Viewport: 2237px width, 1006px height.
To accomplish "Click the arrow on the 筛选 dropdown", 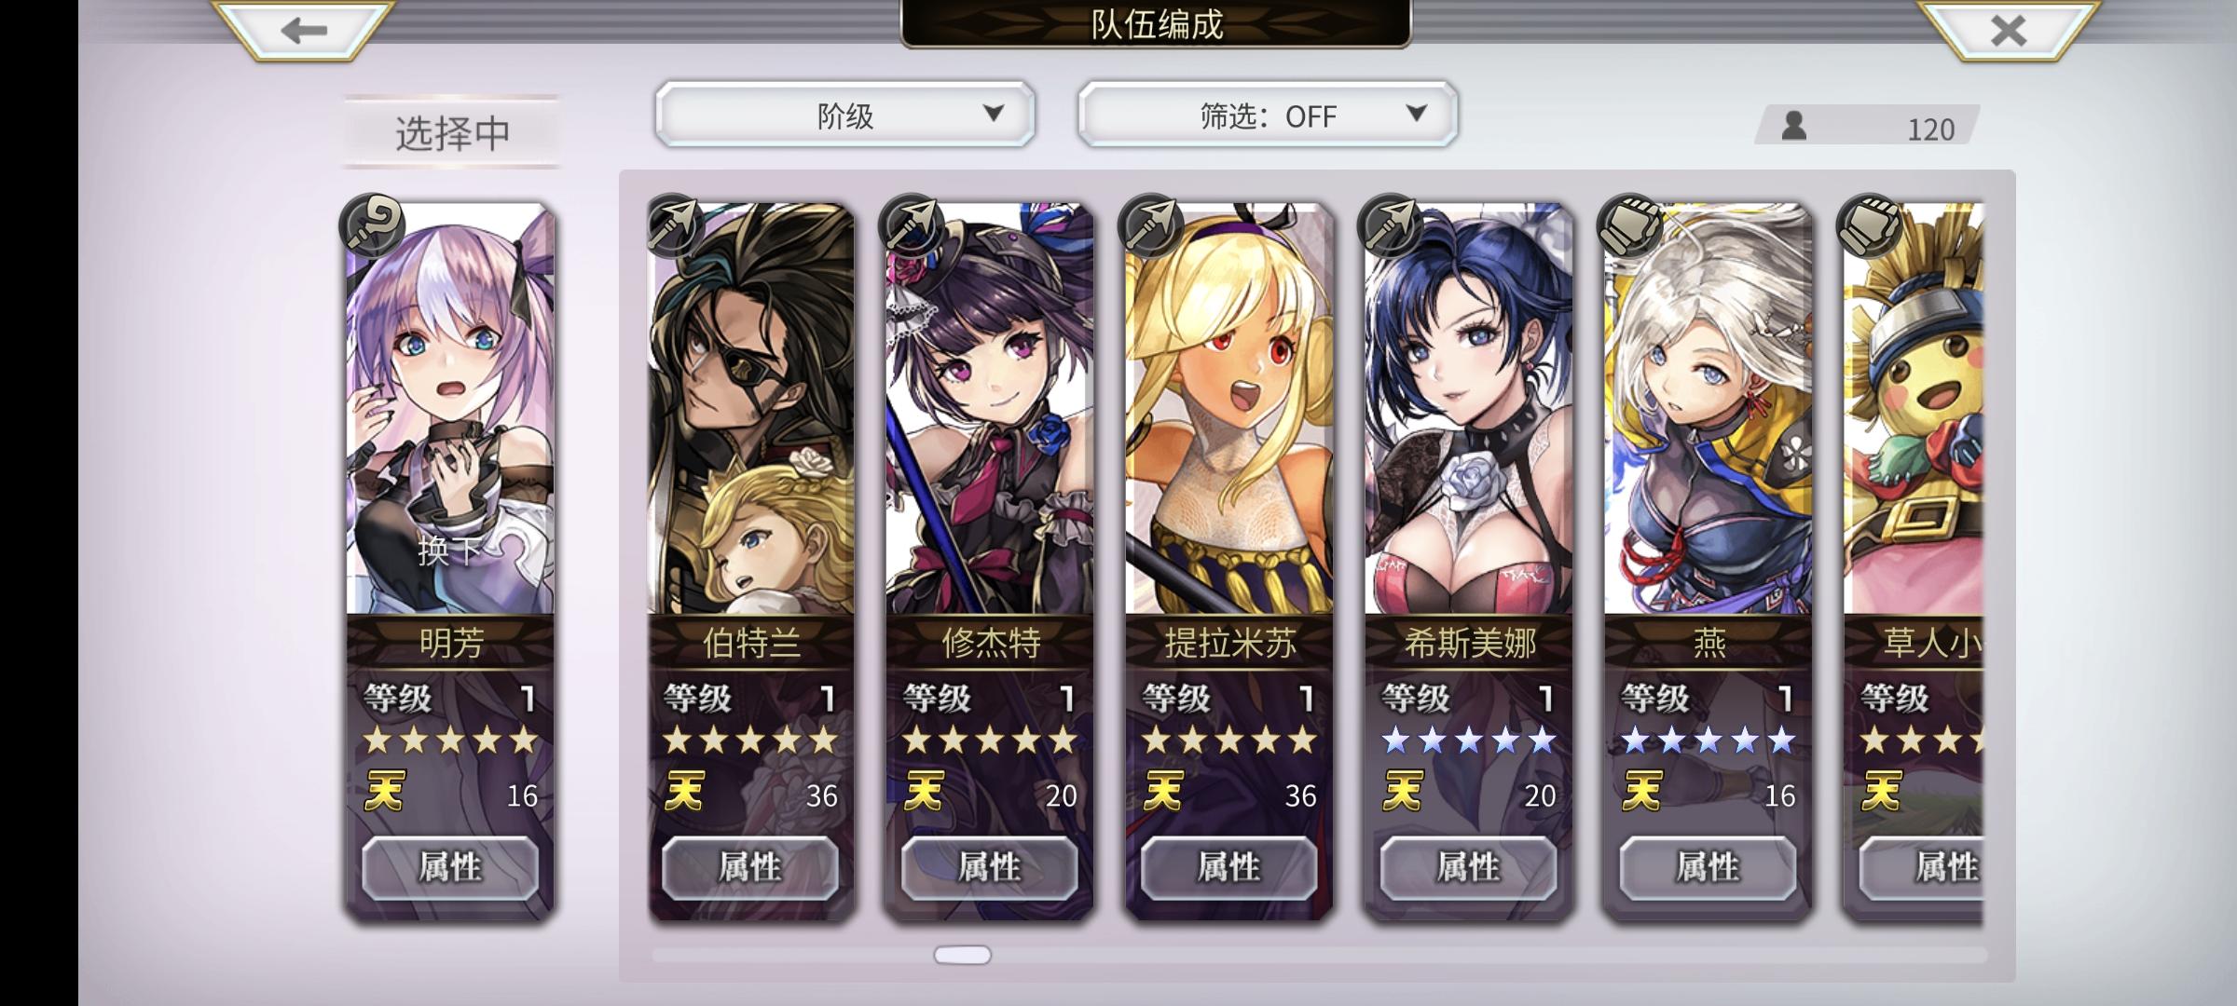I will coord(1417,114).
